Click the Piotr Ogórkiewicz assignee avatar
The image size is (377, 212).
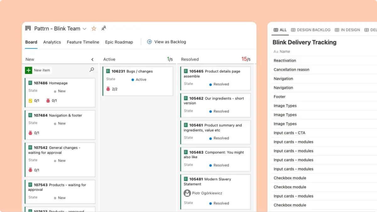pos(187,193)
